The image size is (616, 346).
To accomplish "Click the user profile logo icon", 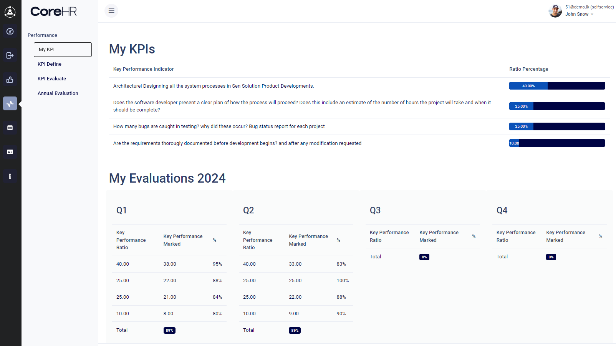I will point(10,12).
